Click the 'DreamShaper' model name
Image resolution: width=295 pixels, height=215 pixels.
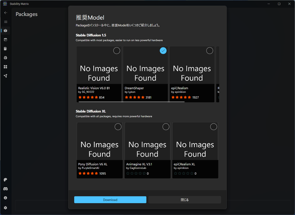[x=134, y=88]
